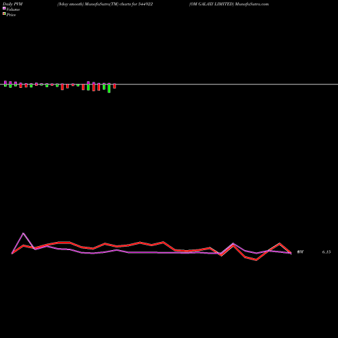The image size is (338, 338).
Task: Click the '6.15' price value label
Action: [x=327, y=252]
